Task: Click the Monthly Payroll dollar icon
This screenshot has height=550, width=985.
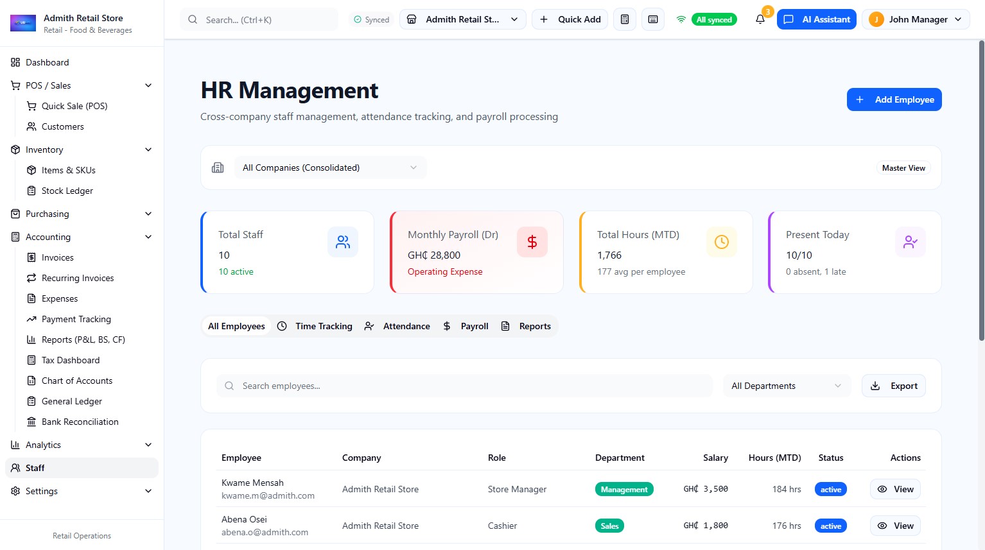Action: (x=532, y=242)
